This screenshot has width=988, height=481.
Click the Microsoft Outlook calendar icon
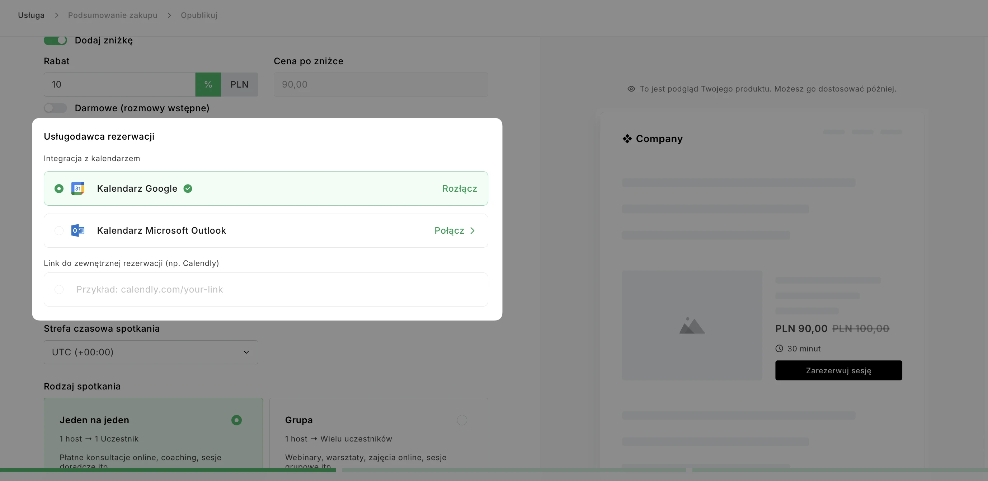coord(78,230)
